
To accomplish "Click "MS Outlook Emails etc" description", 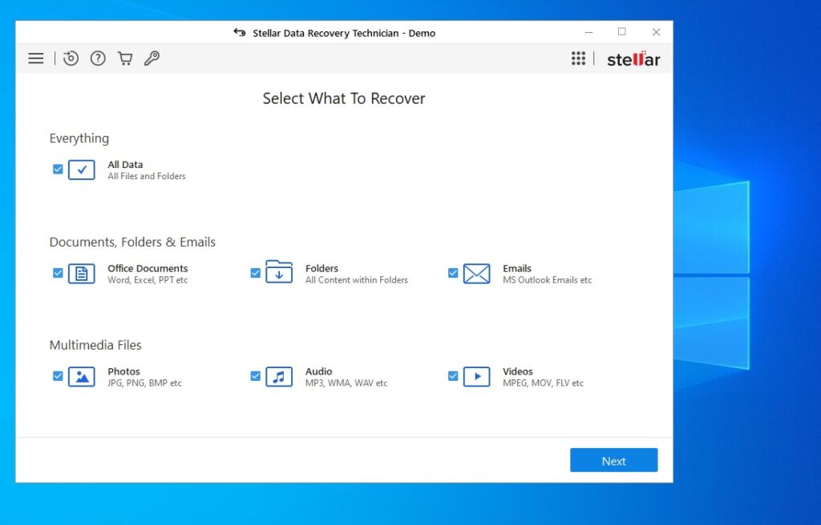I will click(x=547, y=280).
